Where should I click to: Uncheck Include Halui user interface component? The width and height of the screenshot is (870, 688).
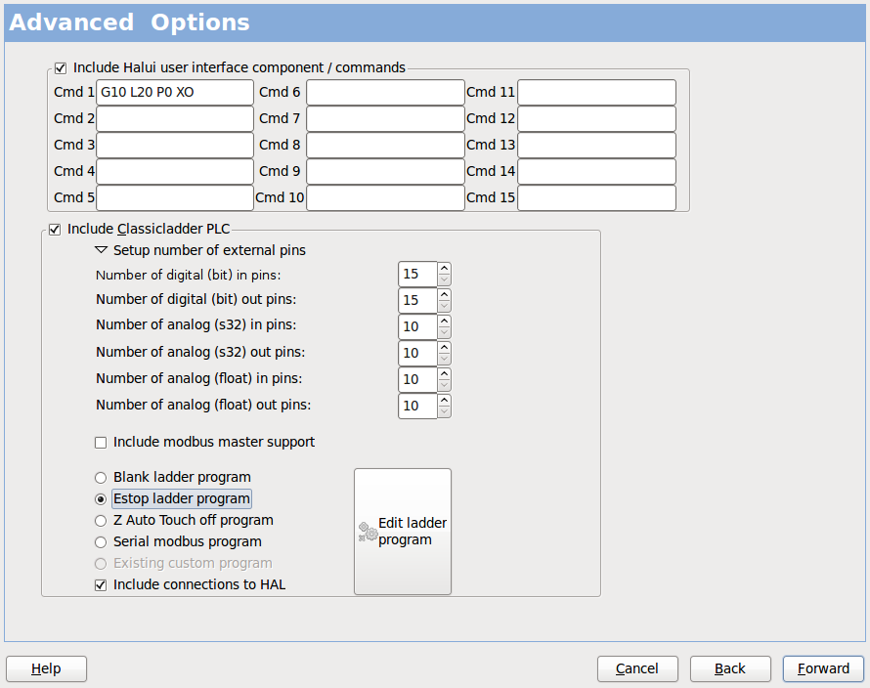pyautogui.click(x=60, y=67)
